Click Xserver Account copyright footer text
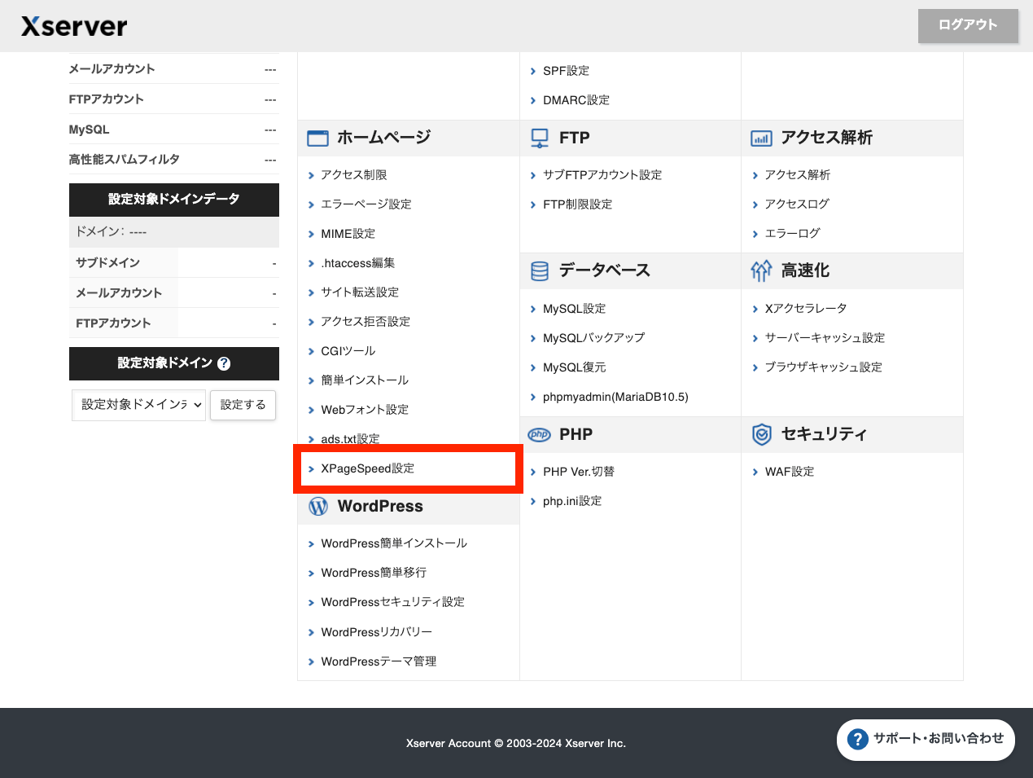The image size is (1033, 778). [516, 744]
